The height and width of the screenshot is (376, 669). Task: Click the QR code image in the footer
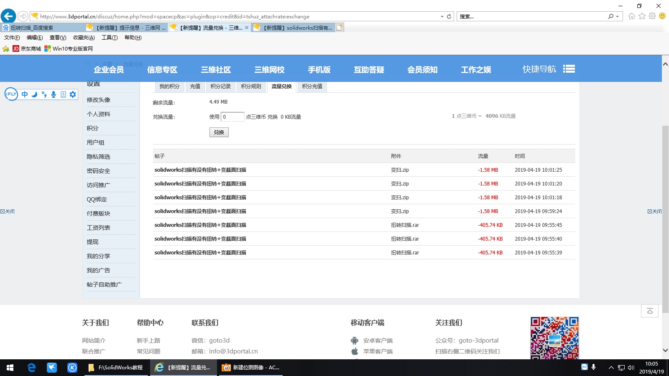(555, 338)
